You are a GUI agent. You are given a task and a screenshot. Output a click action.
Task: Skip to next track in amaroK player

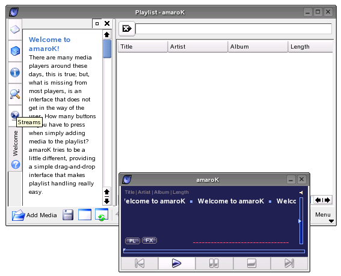click(289, 263)
